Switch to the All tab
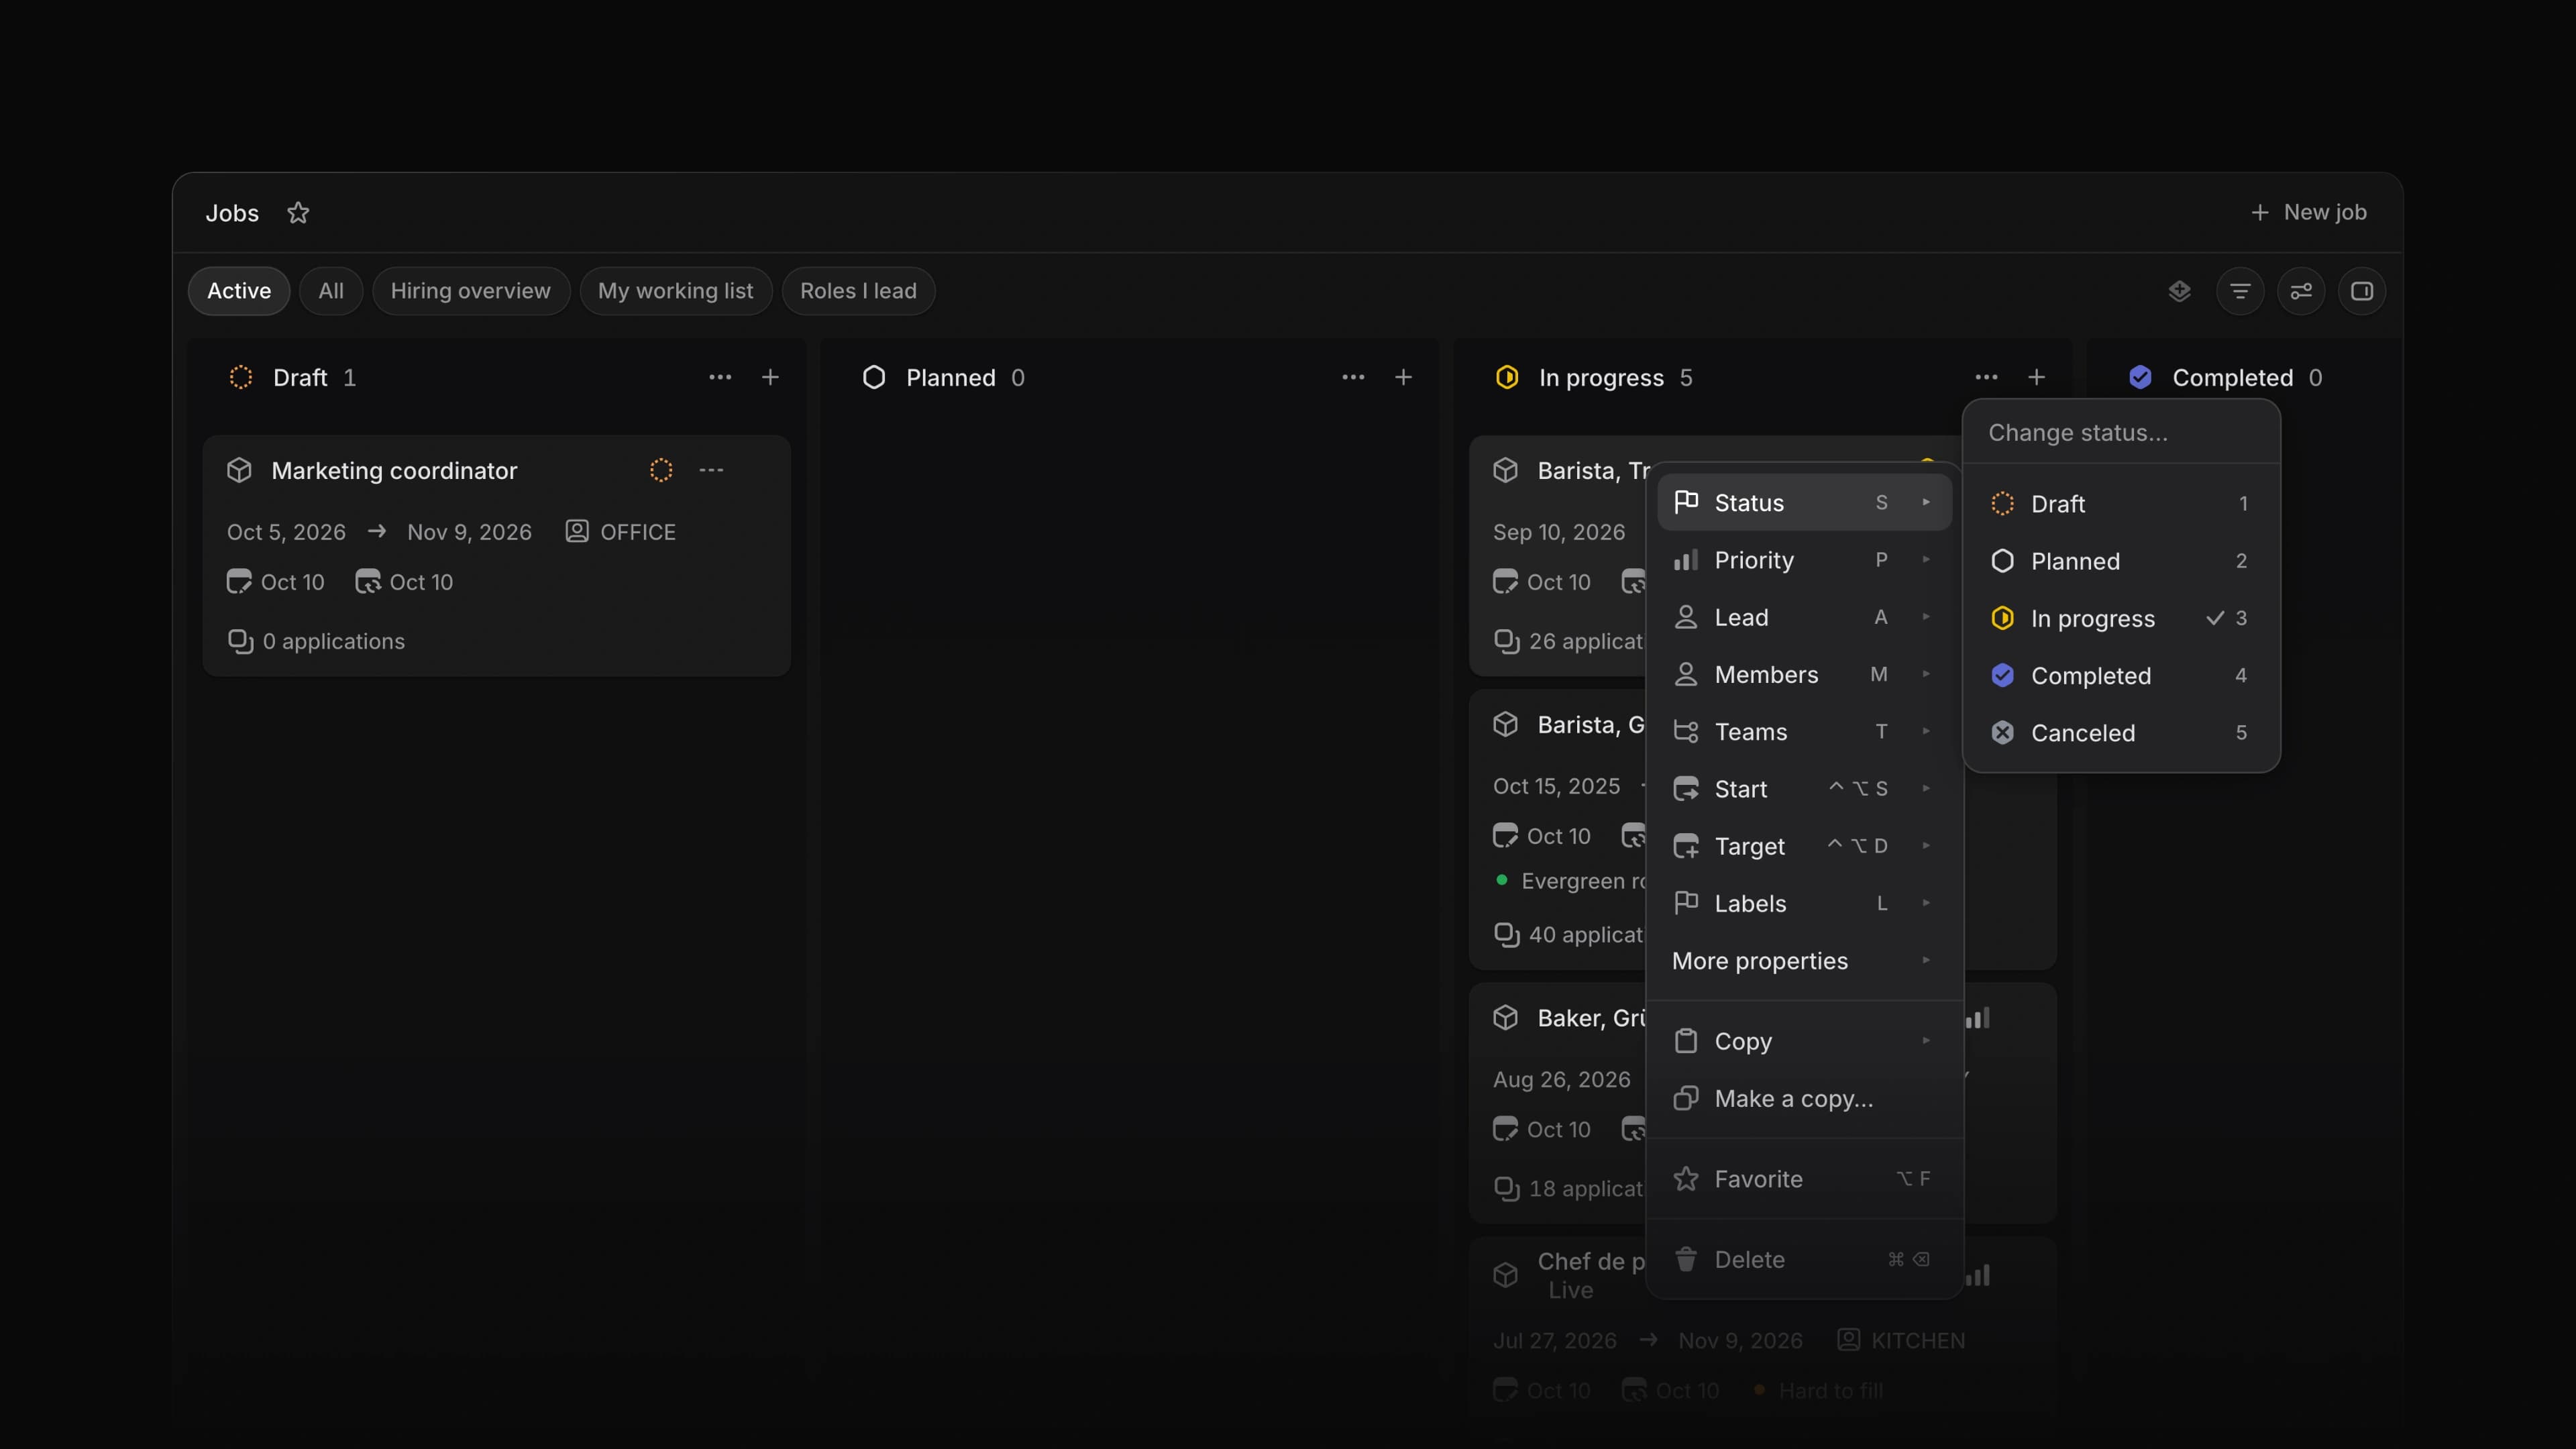2576x1449 pixels. point(331,291)
